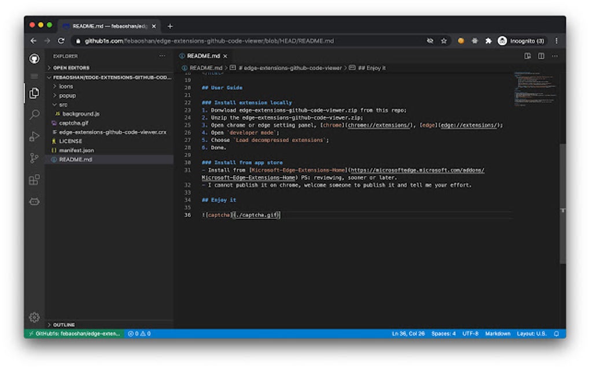Screen dimensions: 590x369
Task: Toggle the hamburger menu in activity bar
Action: point(34,76)
